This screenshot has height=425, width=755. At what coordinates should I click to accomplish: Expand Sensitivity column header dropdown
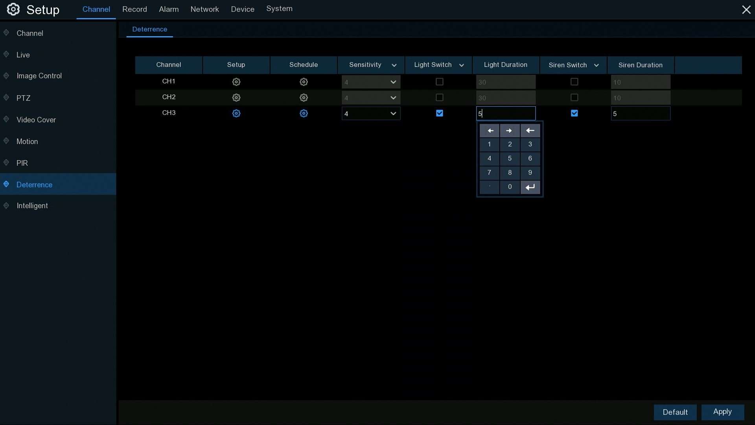394,65
